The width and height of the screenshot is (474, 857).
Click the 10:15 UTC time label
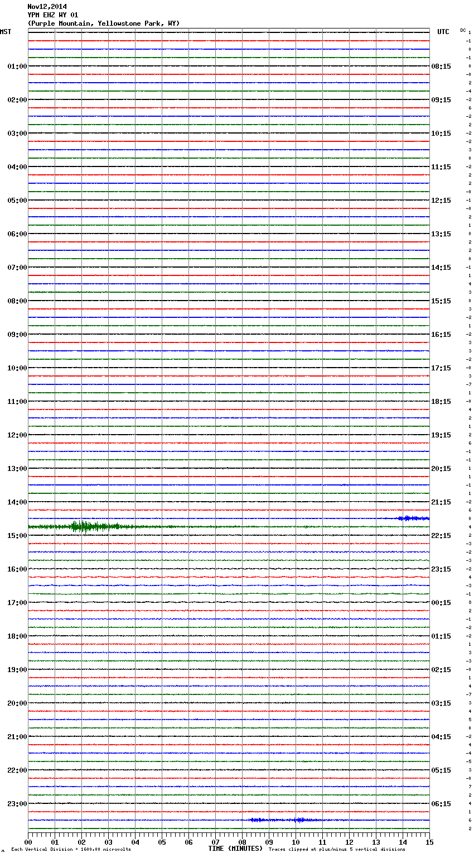pos(441,134)
